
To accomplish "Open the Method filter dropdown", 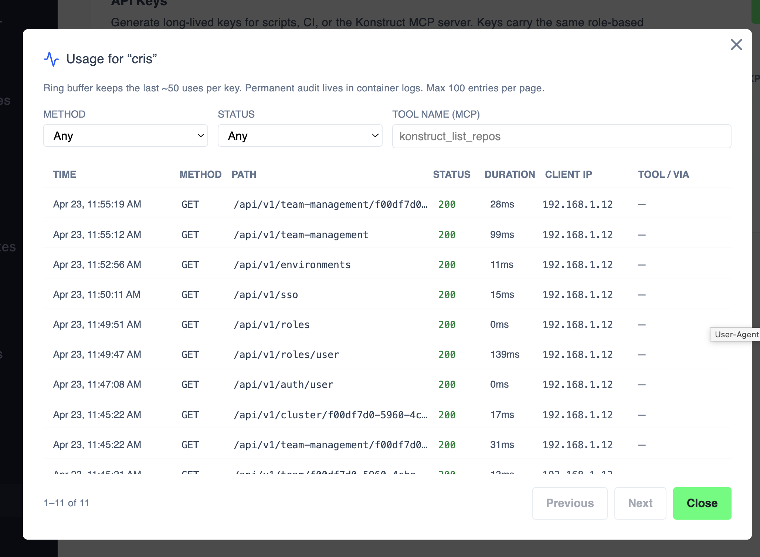I will [126, 136].
